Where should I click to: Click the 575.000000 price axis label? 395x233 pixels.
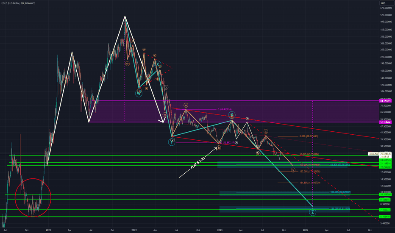[x=386, y=15]
